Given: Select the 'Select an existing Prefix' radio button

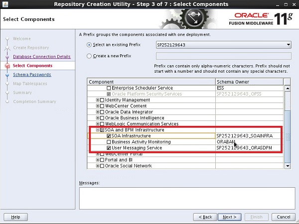Looking at the screenshot, I should pos(89,45).
